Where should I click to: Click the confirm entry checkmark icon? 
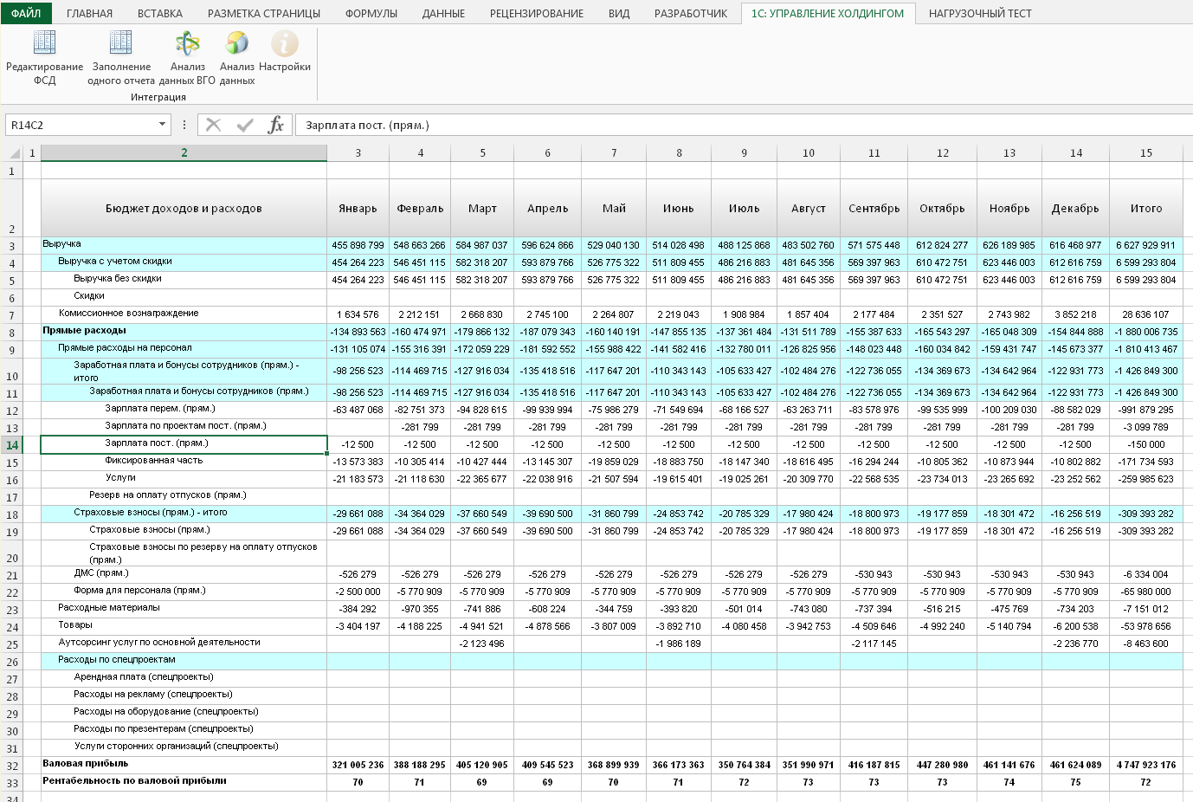[245, 125]
